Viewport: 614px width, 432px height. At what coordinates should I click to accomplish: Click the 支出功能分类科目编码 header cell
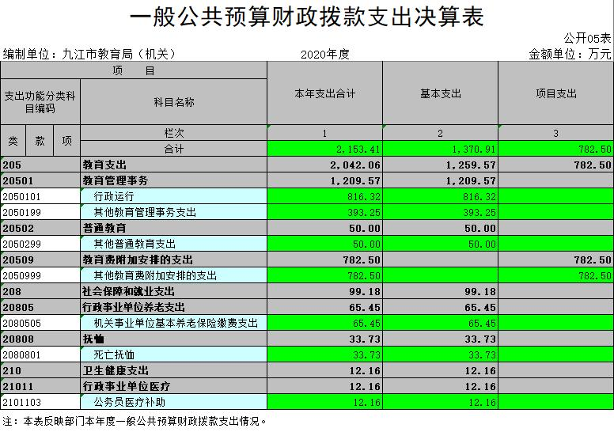coord(40,102)
